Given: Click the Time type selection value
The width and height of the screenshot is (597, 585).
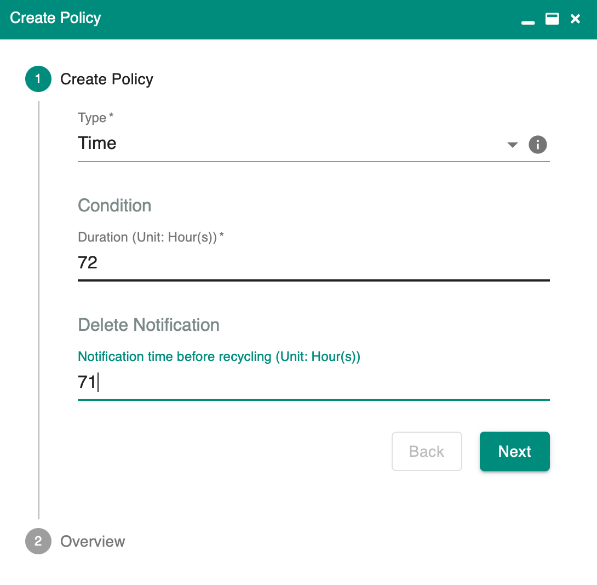Looking at the screenshot, I should point(97,143).
